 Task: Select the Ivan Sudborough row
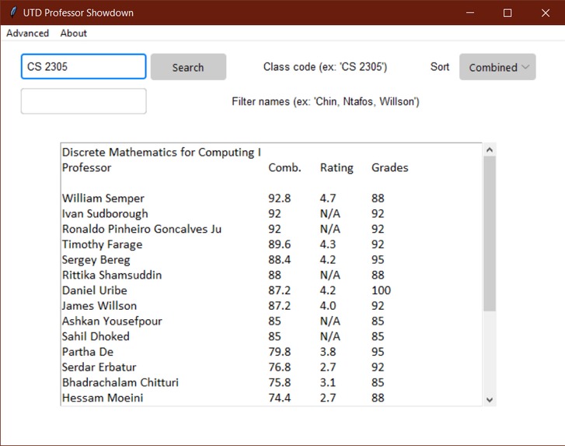(x=271, y=213)
